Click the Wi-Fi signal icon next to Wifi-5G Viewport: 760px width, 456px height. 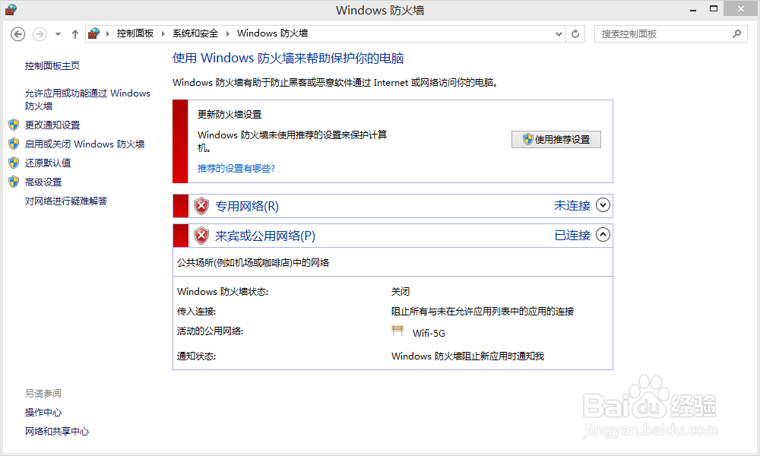397,331
